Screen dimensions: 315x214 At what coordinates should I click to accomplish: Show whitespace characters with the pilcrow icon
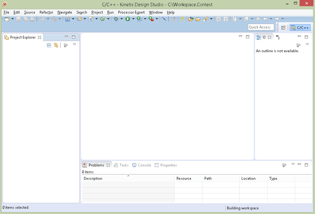click(x=225, y=19)
